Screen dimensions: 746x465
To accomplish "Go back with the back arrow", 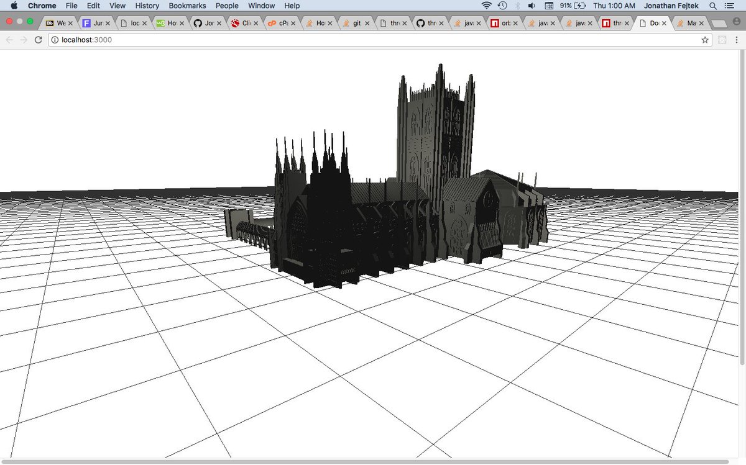I will point(9,40).
